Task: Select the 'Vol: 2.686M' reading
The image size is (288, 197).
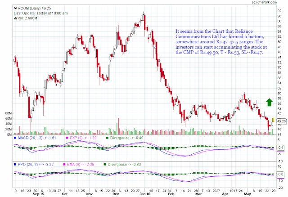Action: 27,18
